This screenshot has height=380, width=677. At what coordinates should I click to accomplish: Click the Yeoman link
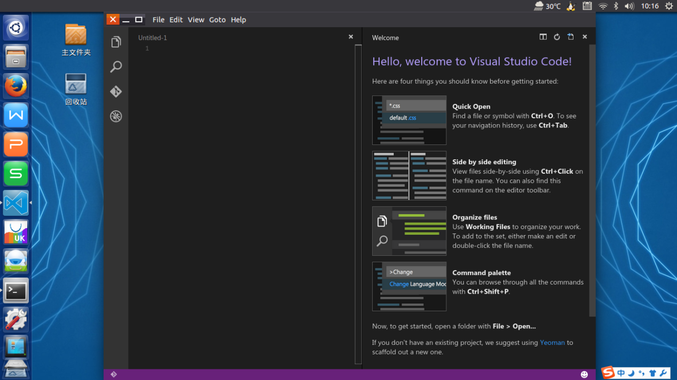(x=552, y=342)
